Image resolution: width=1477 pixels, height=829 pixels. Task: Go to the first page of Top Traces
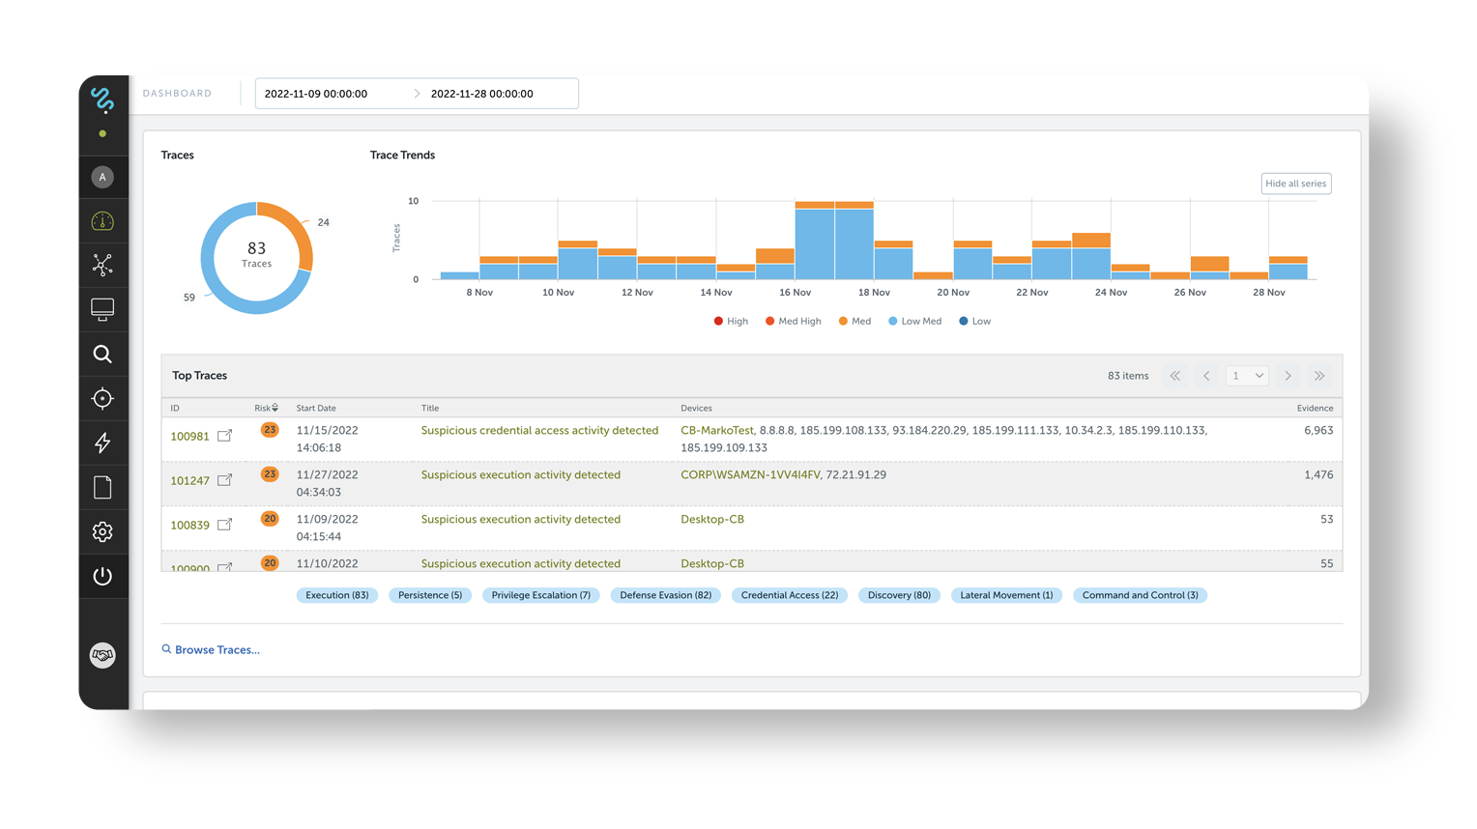[1175, 376]
